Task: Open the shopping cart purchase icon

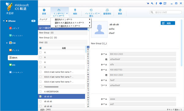Action: pyautogui.click(x=148, y=3)
